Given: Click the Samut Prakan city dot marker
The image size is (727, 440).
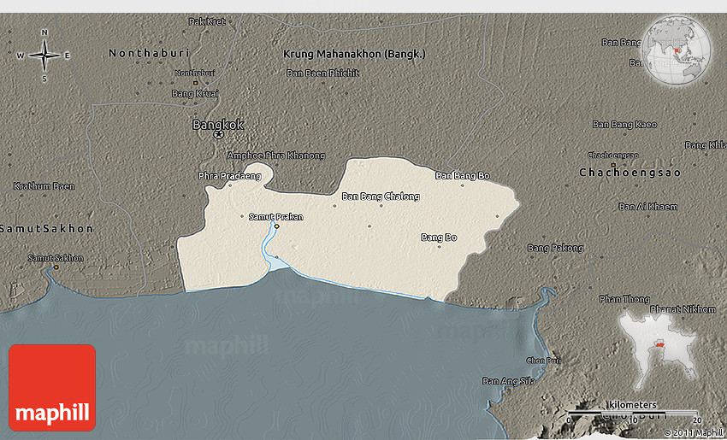Looking at the screenshot, I should point(276,226).
